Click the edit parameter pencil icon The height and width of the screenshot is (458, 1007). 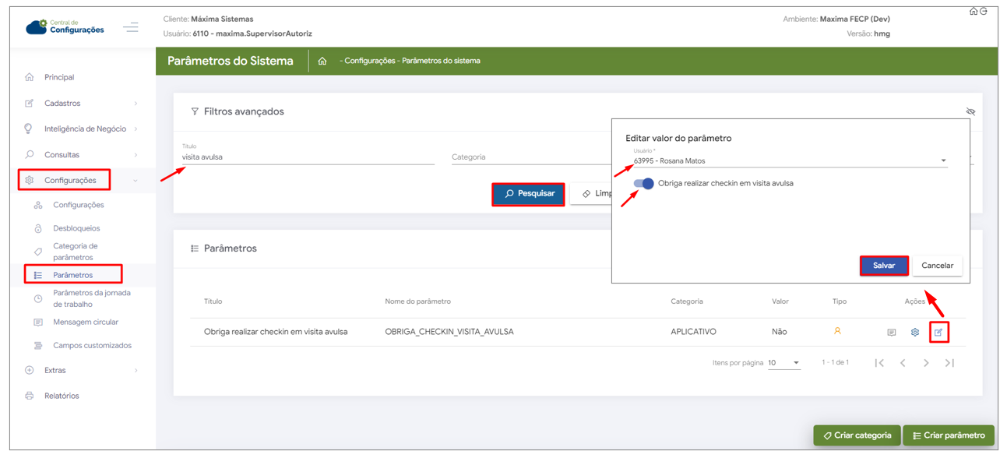938,333
